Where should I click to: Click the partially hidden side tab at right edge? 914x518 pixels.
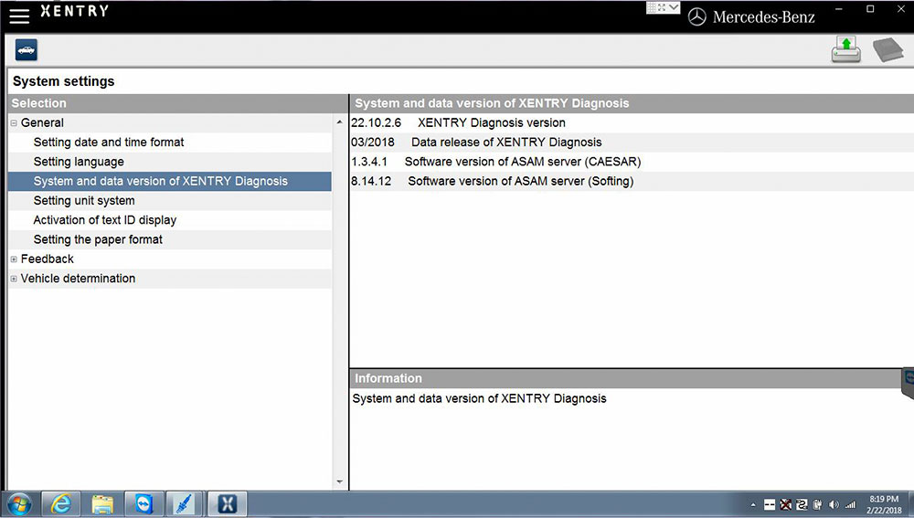(909, 382)
